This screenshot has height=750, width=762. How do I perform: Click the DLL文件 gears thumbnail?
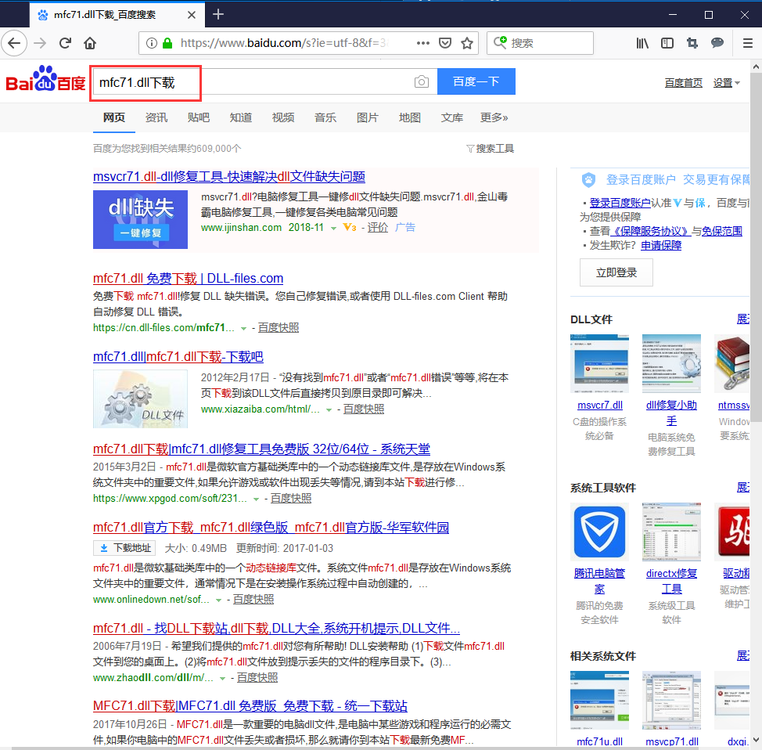click(141, 398)
